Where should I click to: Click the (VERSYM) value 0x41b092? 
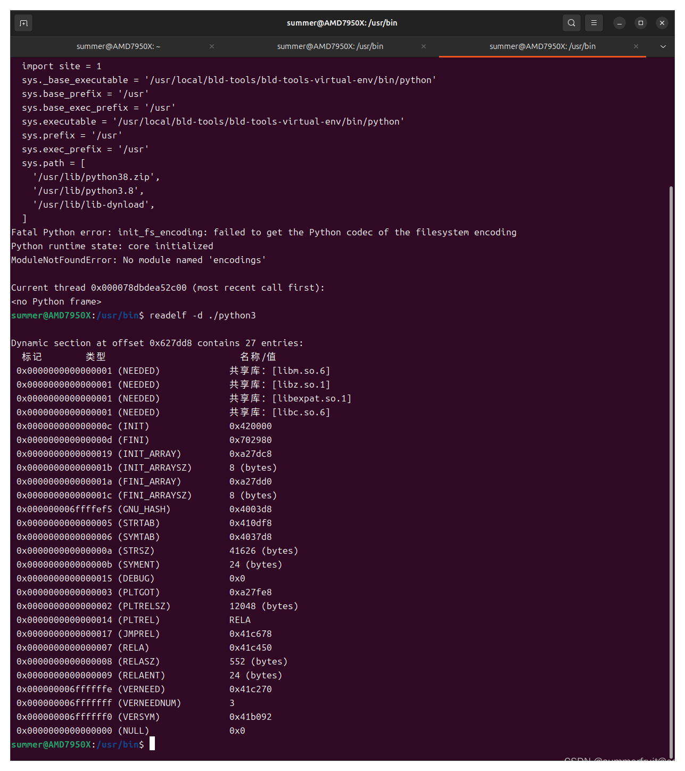[x=251, y=717]
